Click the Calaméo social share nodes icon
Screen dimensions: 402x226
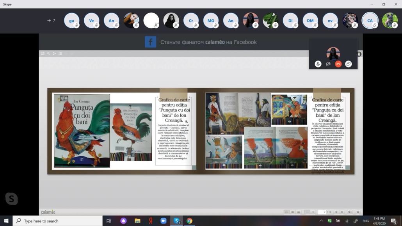[54, 53]
